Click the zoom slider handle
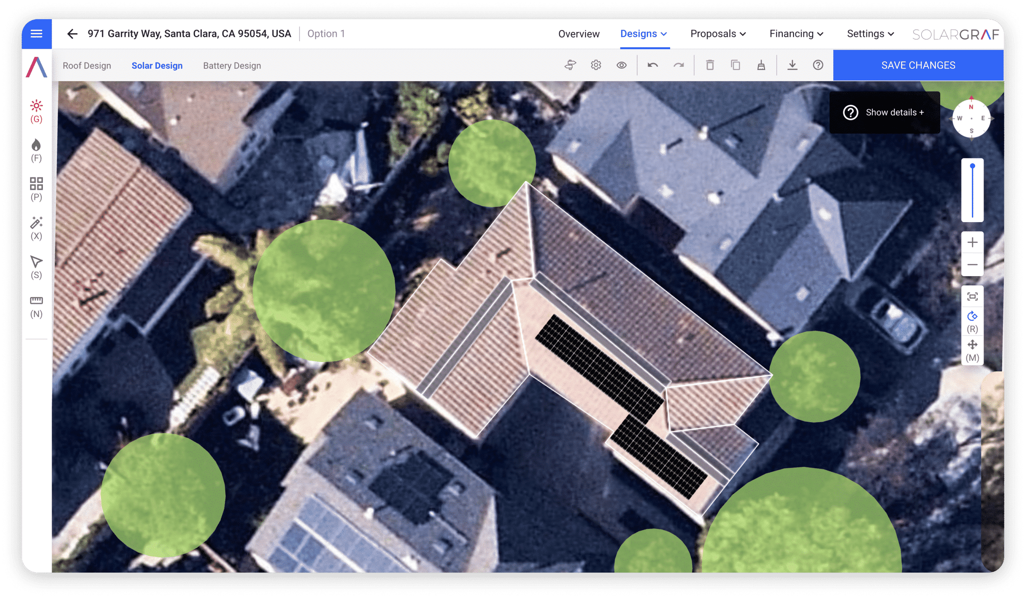Viewport: 1026px width, 597px height. pyautogui.click(x=972, y=166)
